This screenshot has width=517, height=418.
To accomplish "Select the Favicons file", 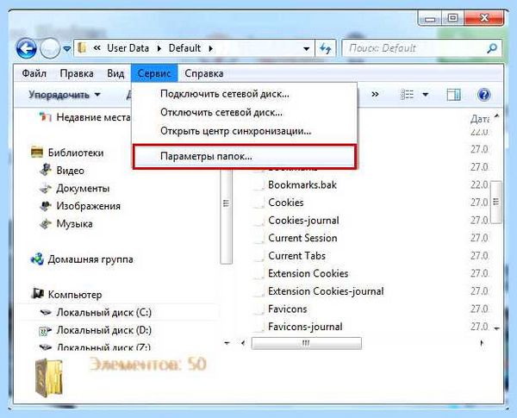I will 288,309.
